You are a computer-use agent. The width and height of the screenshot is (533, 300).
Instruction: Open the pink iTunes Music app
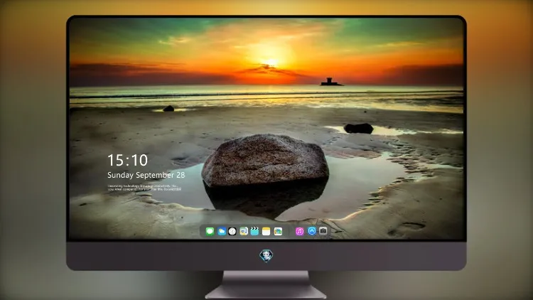pyautogui.click(x=299, y=232)
